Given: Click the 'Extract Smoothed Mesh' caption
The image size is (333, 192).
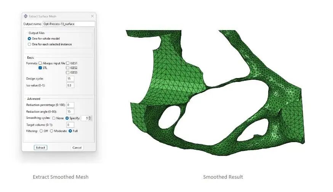Looking at the screenshot, I should click(61, 177).
